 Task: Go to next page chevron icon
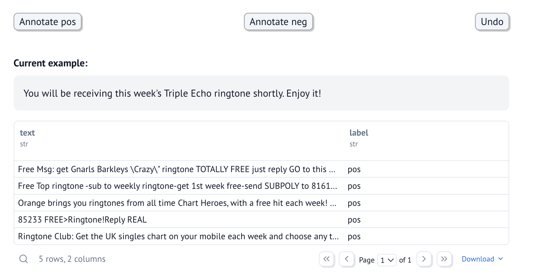424,259
